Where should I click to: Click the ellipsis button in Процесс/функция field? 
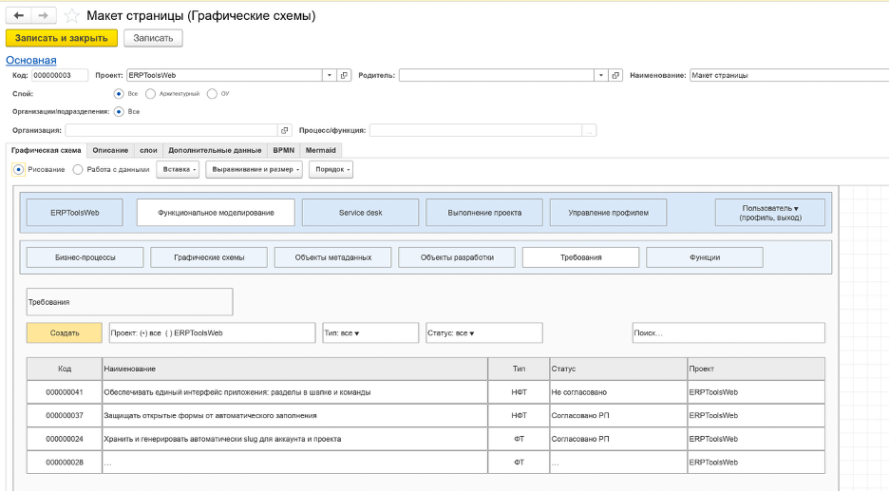click(x=589, y=130)
